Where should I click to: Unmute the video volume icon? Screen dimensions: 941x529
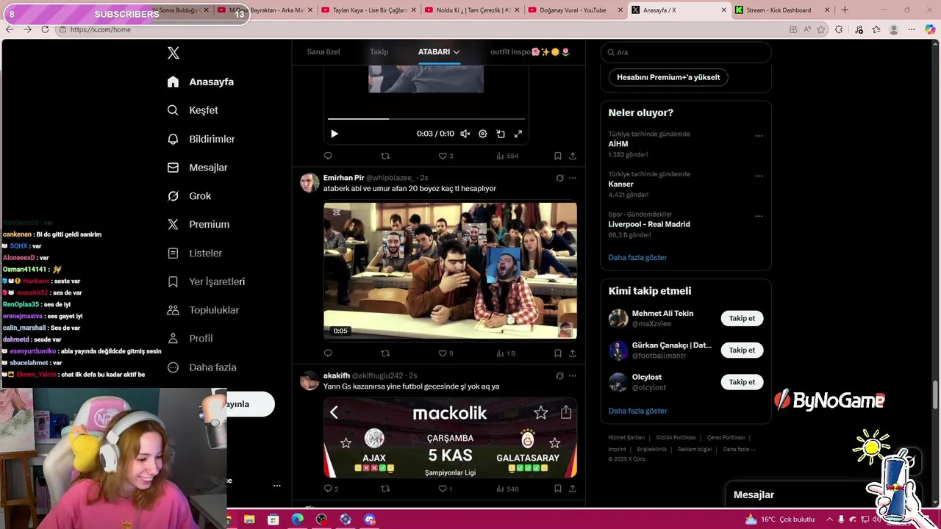[465, 134]
